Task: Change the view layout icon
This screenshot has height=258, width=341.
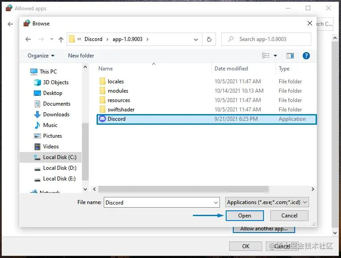Action: [x=266, y=56]
